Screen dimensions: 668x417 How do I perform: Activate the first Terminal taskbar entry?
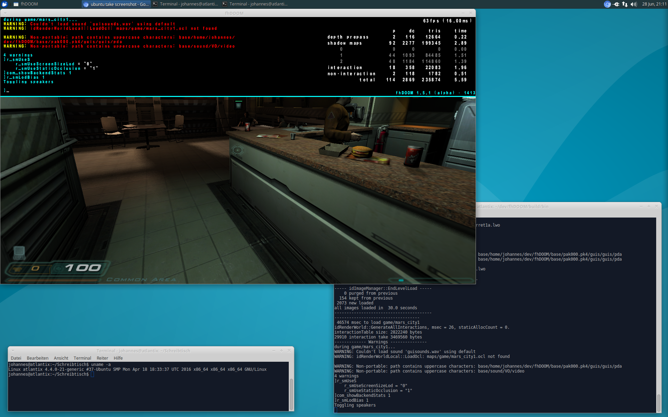pos(185,4)
